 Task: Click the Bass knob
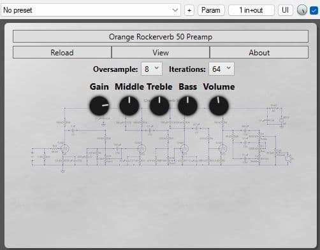[x=187, y=106]
